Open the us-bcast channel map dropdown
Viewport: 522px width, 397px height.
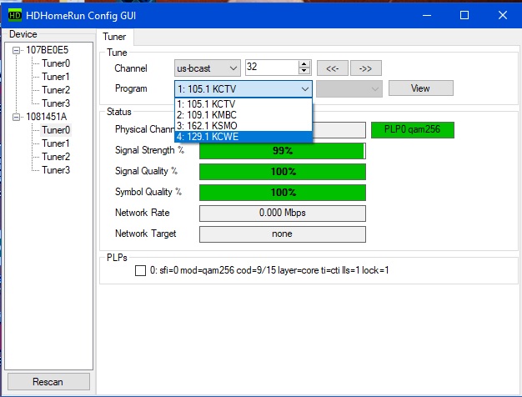click(x=207, y=68)
